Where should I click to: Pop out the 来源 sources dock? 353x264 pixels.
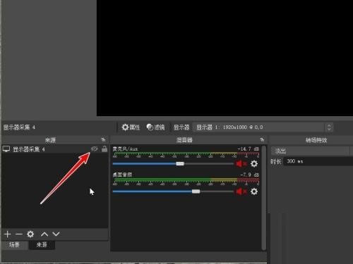click(103, 140)
